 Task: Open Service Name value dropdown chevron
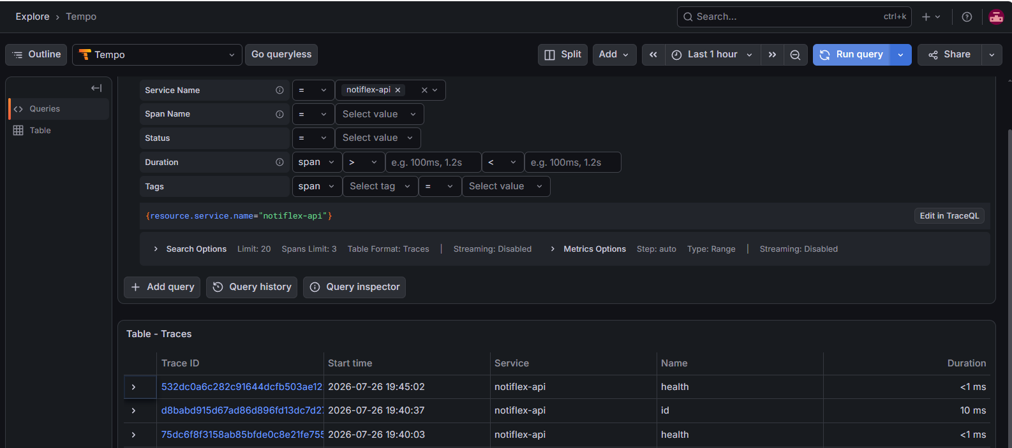435,90
